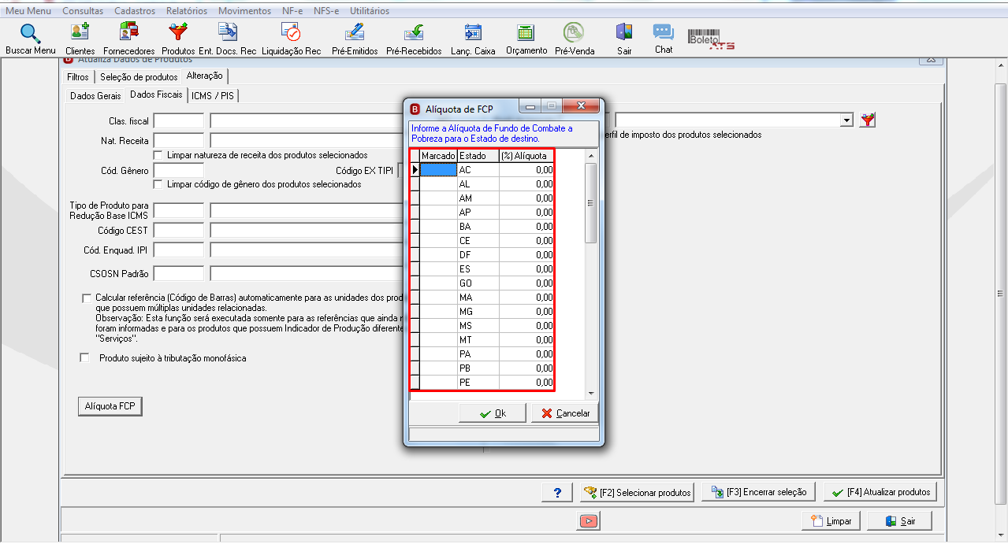
Task: Open Liquidação Rec toolbar icon
Action: 291,39
